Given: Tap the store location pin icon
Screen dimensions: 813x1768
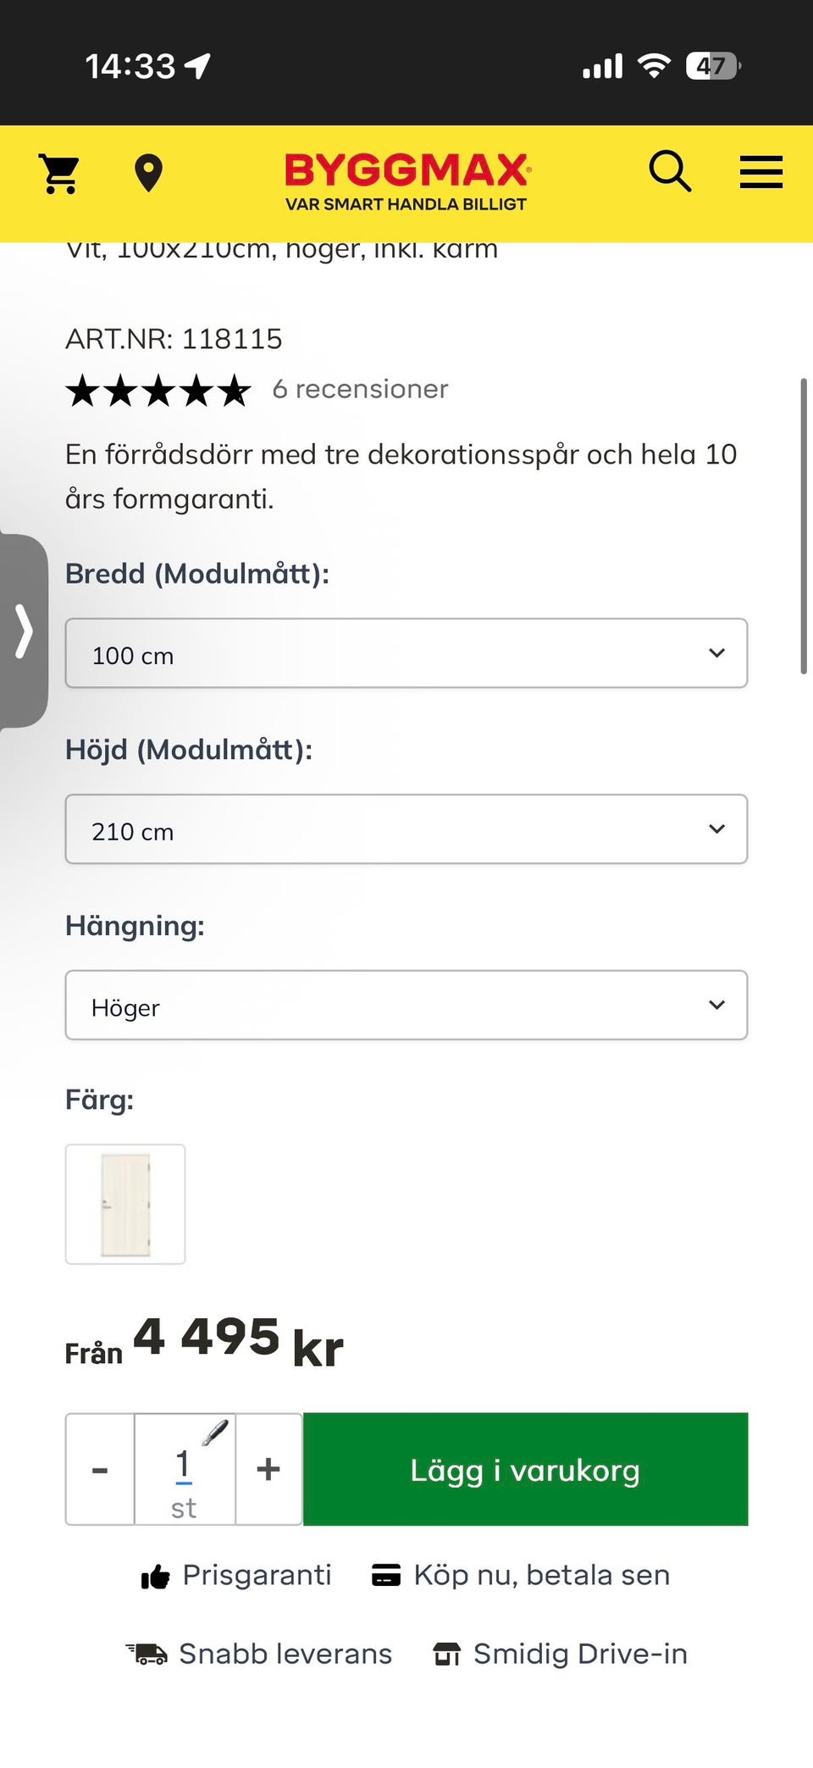Looking at the screenshot, I should pos(148,174).
